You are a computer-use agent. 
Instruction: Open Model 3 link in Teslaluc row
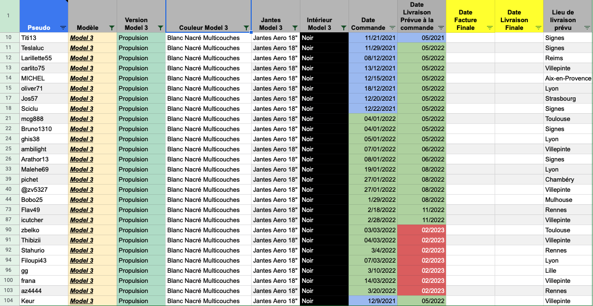81,48
